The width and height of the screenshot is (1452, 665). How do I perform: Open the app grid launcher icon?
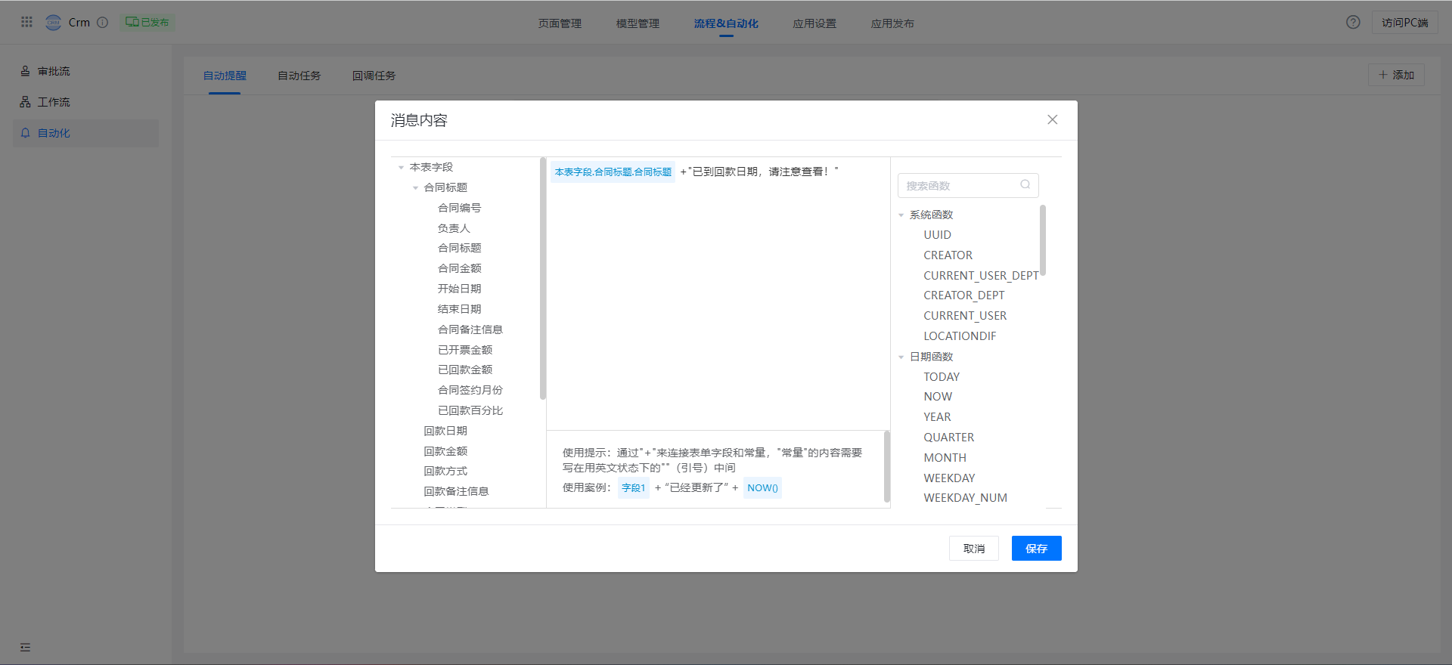pos(26,22)
